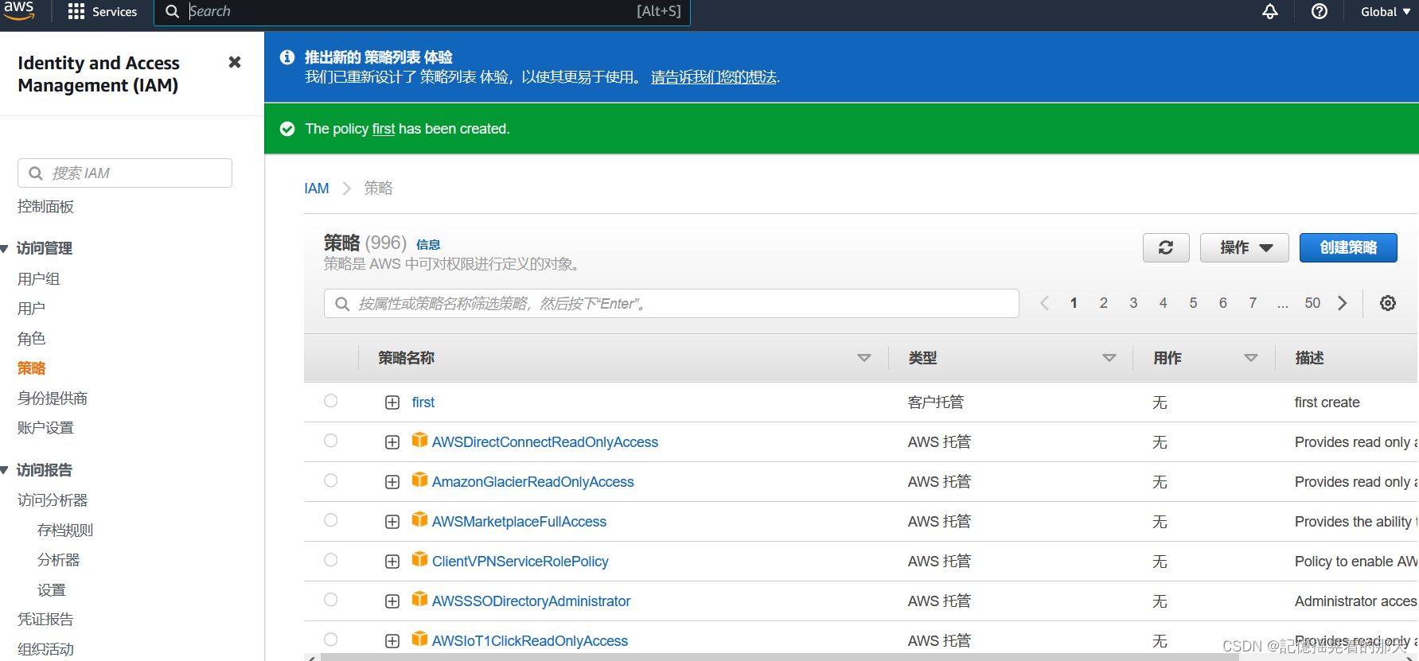Screen dimensions: 1419x661
Task: Open the ClientVPNServiceRolePolicy policy link
Action: [520, 562]
